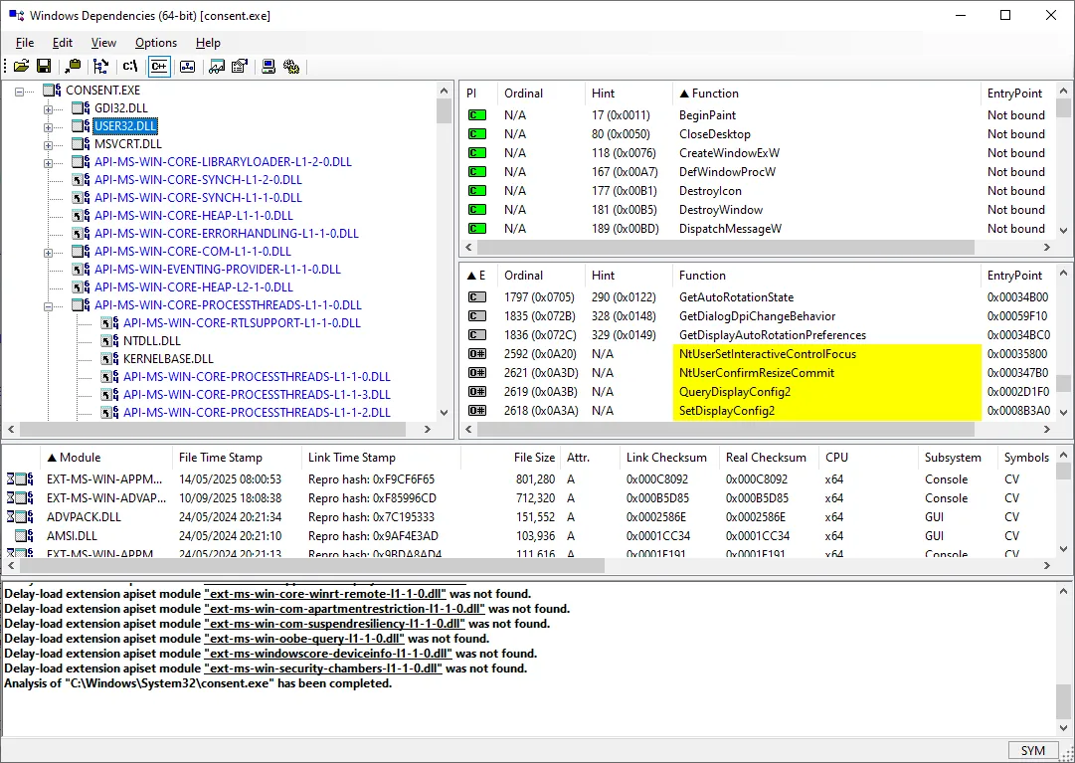Click the Save floppy disk toolbar icon

click(44, 67)
